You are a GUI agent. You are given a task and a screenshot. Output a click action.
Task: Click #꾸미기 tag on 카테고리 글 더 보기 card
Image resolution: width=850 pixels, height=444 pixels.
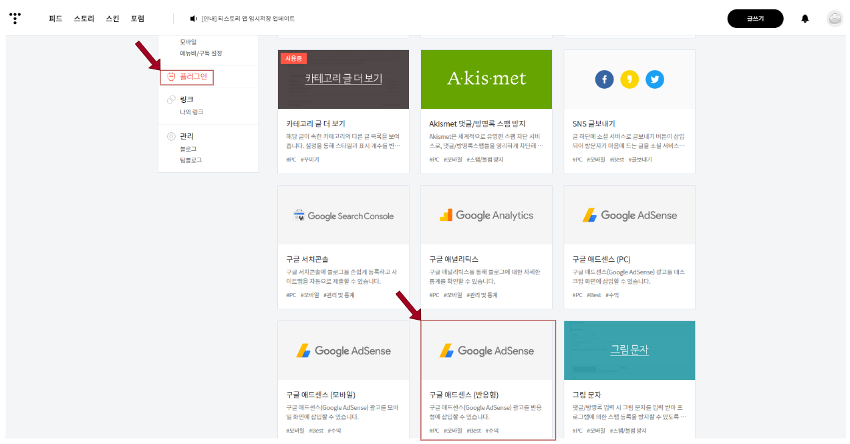click(309, 160)
